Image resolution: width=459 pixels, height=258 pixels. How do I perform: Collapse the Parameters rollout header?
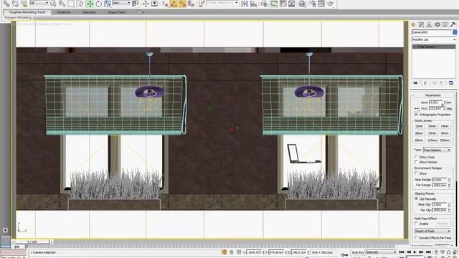[432, 95]
